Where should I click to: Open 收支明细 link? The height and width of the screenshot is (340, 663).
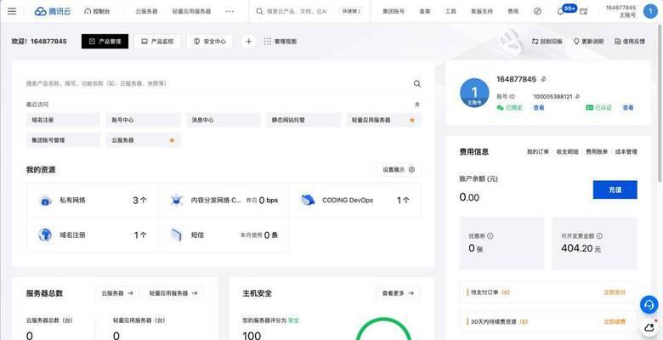(567, 152)
